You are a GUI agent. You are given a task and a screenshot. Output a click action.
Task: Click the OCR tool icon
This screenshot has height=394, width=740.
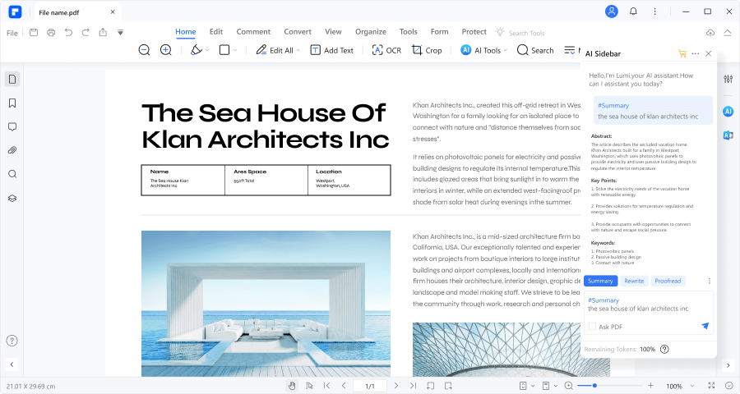point(377,50)
